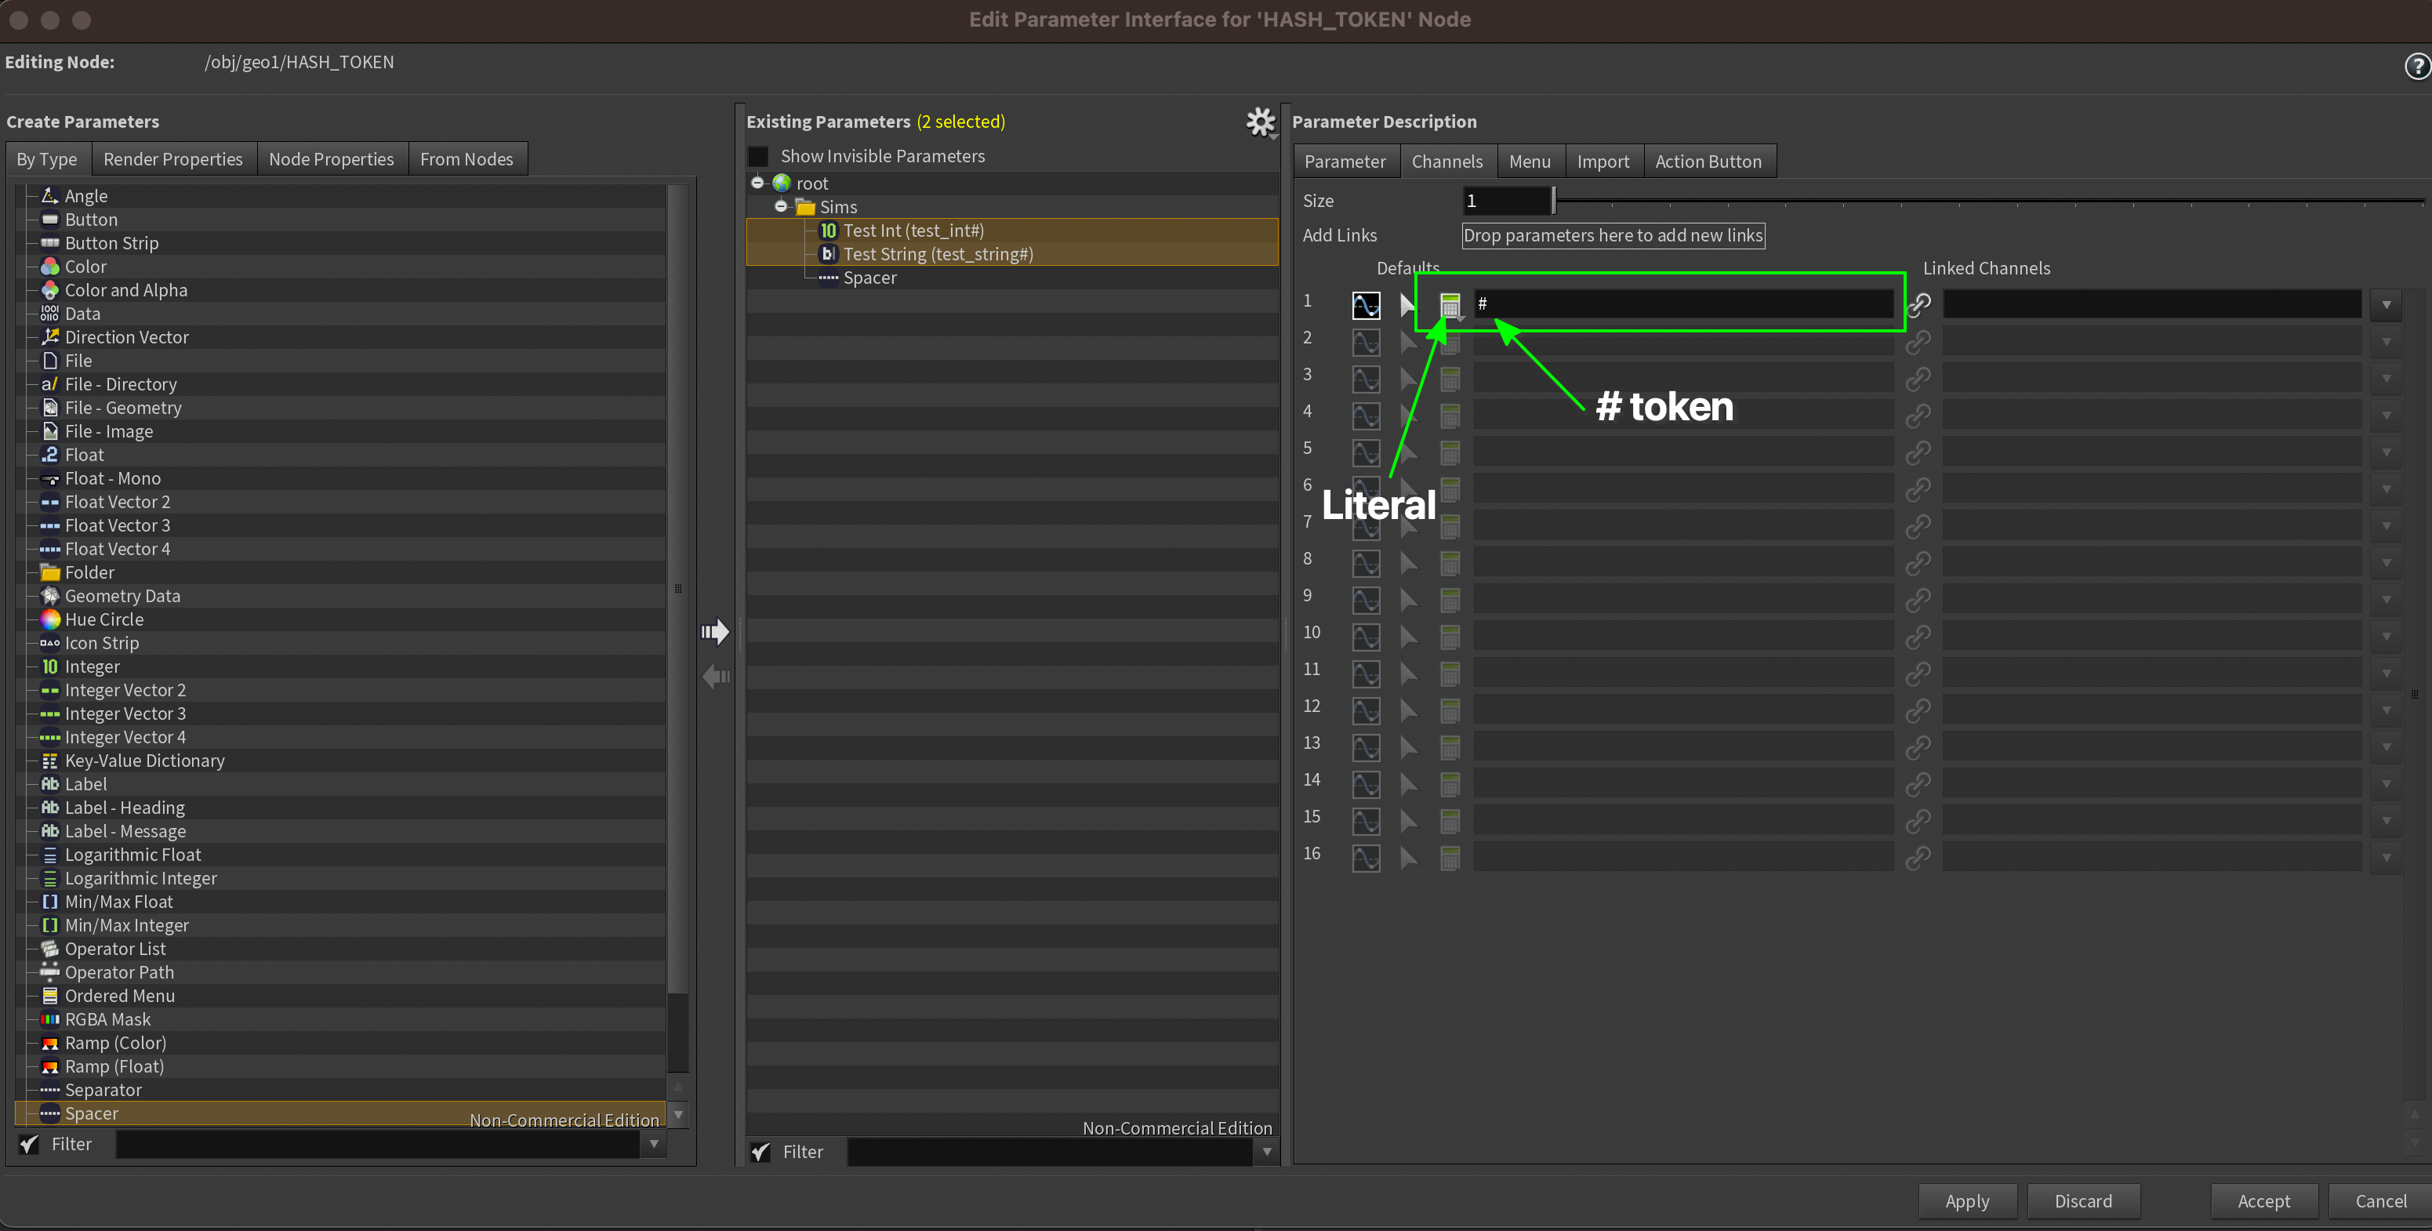The height and width of the screenshot is (1231, 2432).
Task: Open the Render Properties tab
Action: coord(172,159)
